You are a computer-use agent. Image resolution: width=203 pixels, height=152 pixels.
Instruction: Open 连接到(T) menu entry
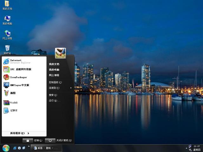54,88
